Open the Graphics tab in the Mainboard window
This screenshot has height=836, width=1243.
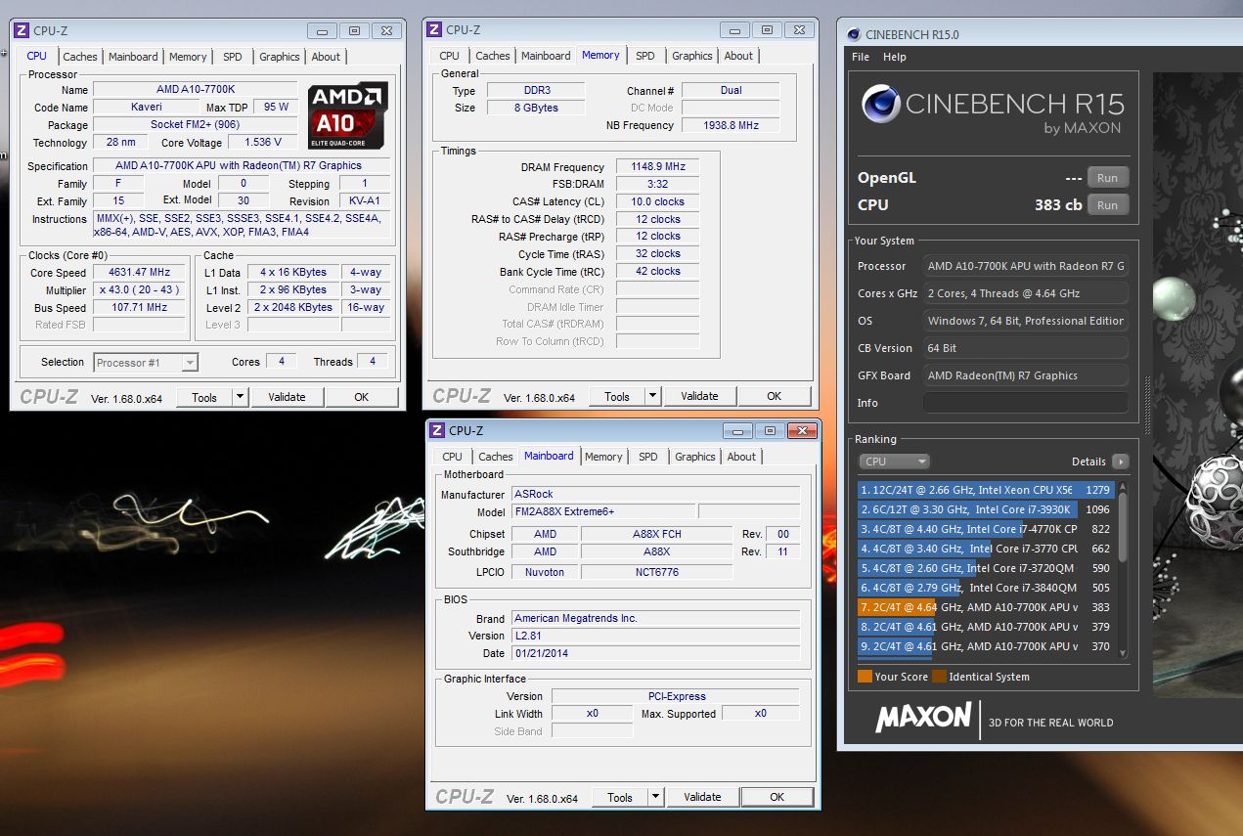[694, 457]
